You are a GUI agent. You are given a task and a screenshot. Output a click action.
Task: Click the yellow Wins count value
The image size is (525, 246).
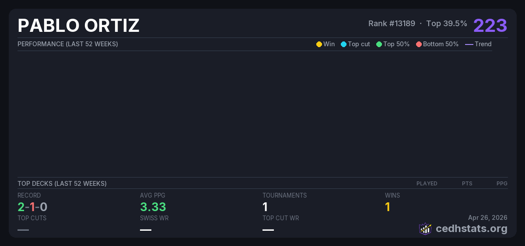(x=388, y=207)
